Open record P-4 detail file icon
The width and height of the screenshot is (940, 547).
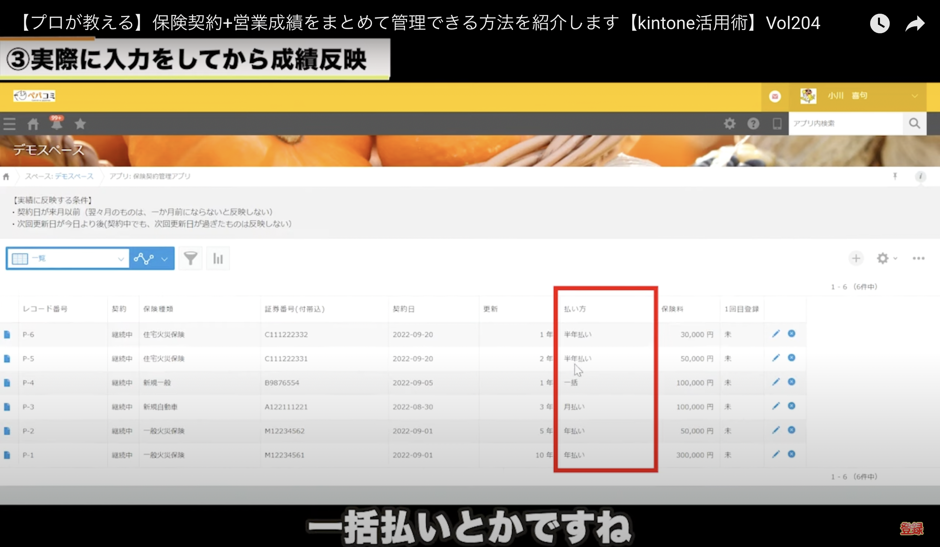click(7, 383)
